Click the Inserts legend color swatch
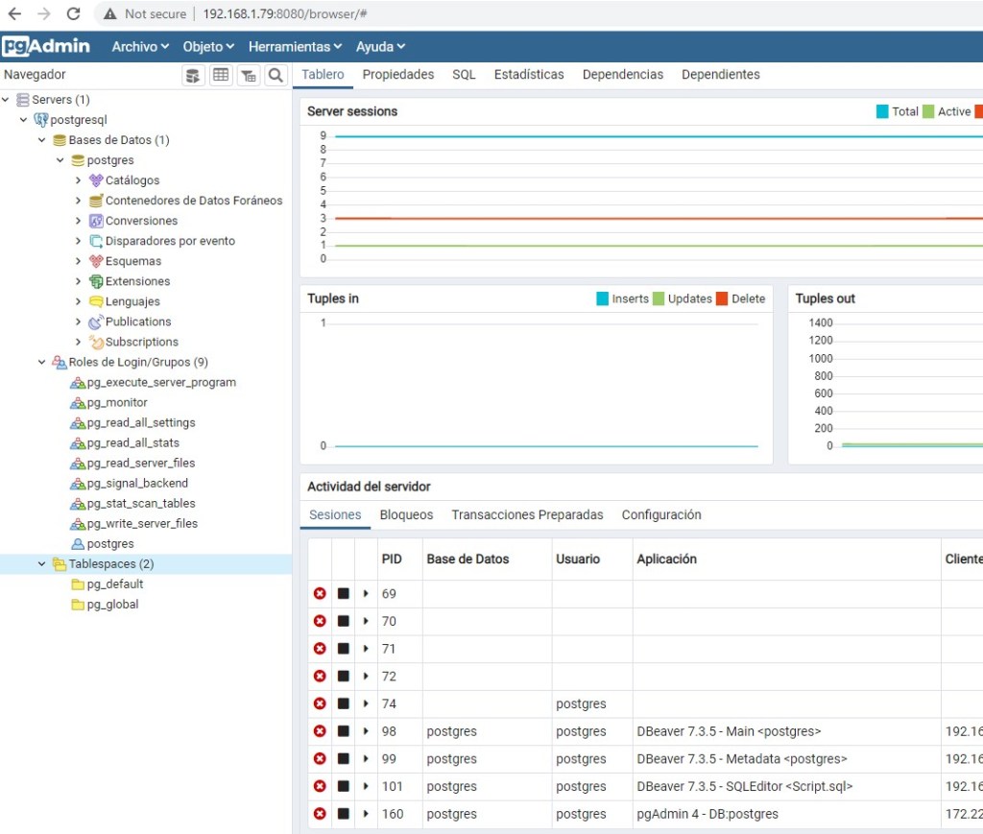Image resolution: width=983 pixels, height=834 pixels. coord(602,299)
